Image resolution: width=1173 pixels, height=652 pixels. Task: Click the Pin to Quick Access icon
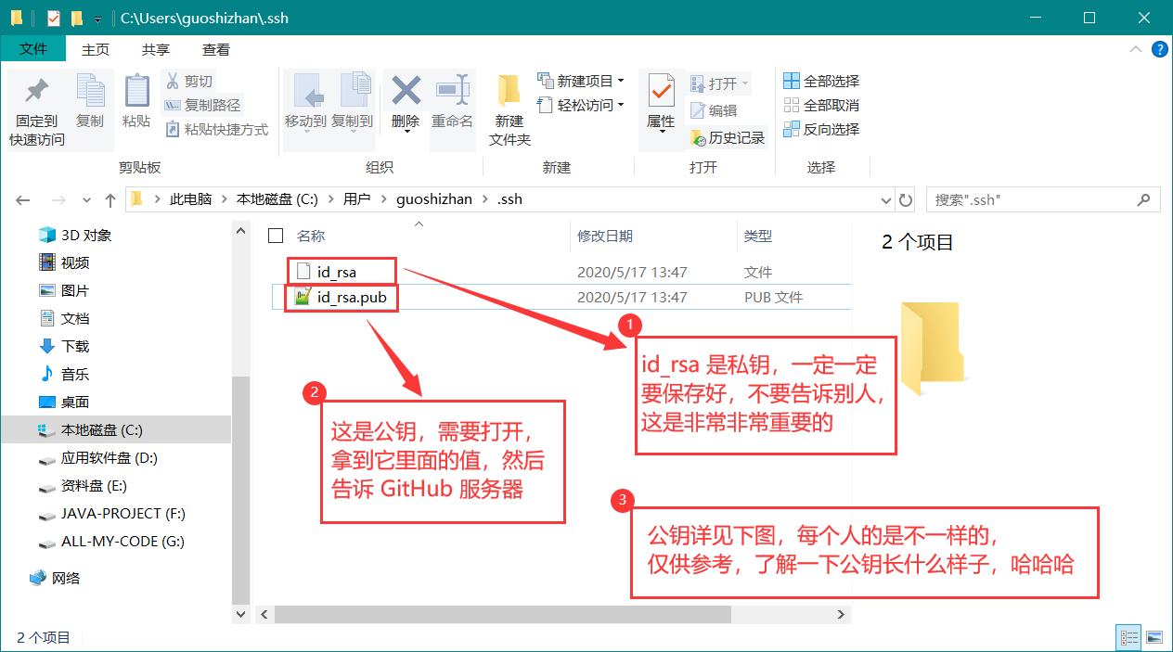click(36, 92)
